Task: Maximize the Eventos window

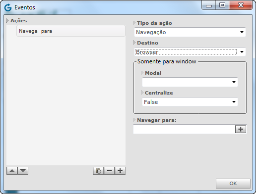Action: (x=222, y=5)
